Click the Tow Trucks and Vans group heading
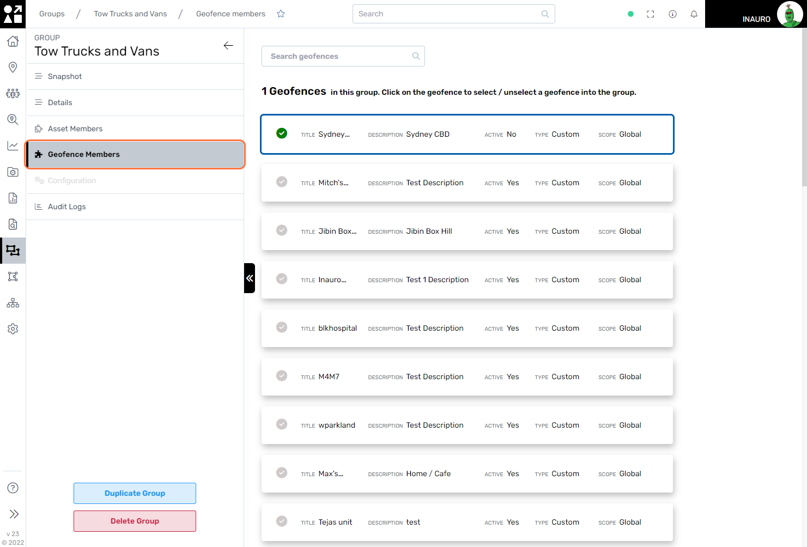The image size is (807, 547). click(x=97, y=51)
